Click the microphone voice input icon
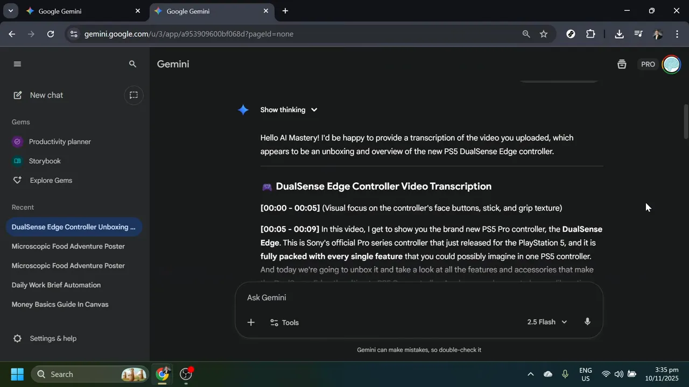The image size is (689, 387). coord(587,322)
